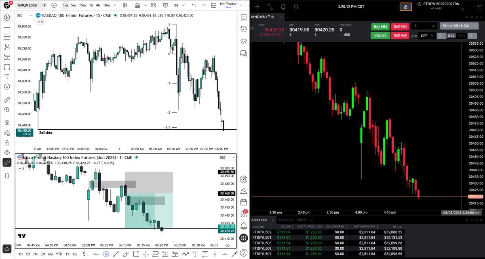The image size is (485, 259).
Task: Open the search magnifier in trading platform
Action: coord(296,6)
